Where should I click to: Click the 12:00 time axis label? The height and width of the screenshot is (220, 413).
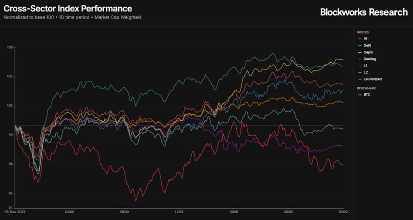click(x=180, y=211)
